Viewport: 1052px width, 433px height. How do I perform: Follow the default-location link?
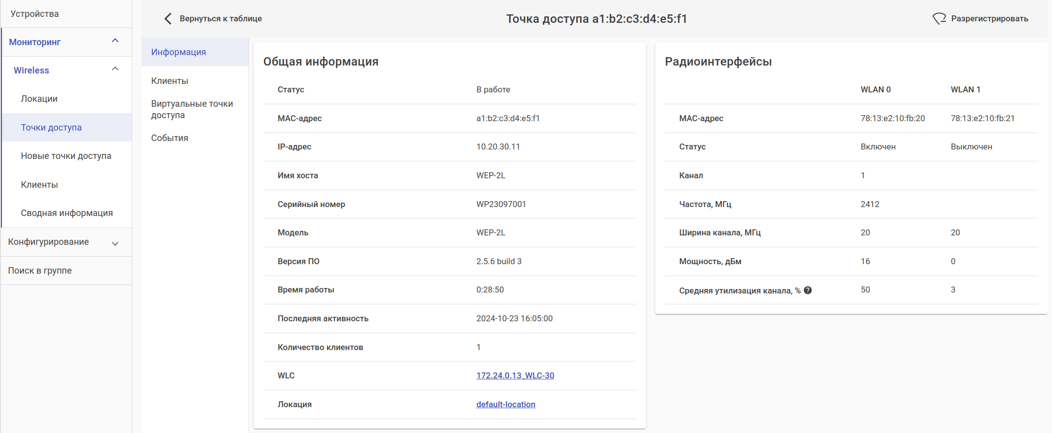(x=506, y=404)
